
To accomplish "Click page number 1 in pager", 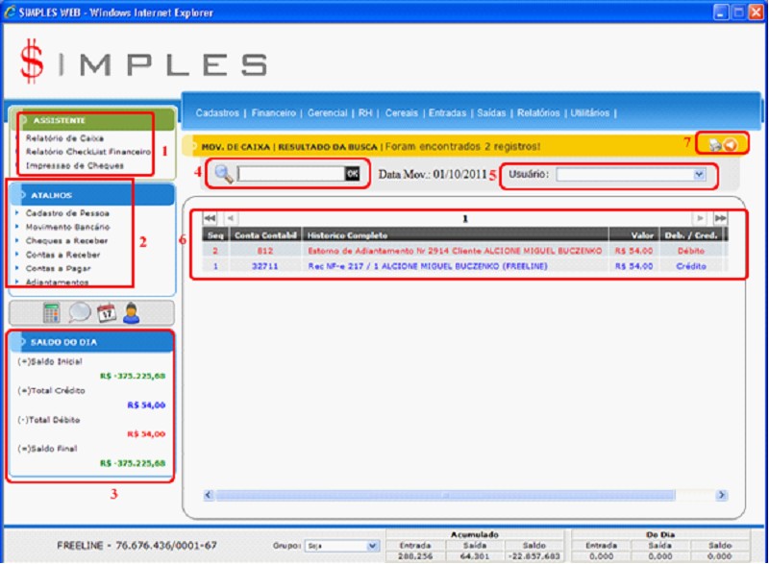I will coord(465,218).
